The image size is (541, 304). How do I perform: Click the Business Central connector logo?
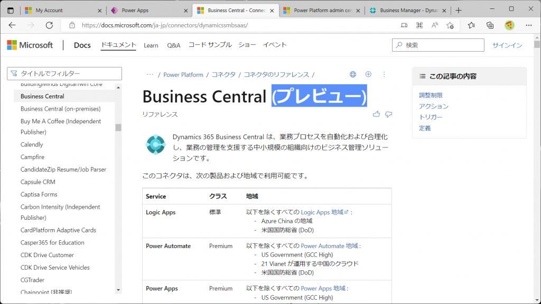point(156,144)
